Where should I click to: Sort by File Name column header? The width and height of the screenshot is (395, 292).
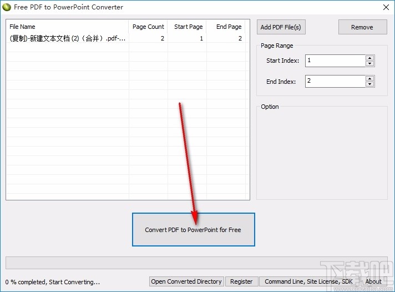tap(68, 27)
